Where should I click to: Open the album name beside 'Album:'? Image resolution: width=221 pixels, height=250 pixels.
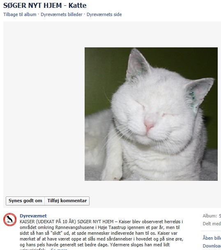coord(220,216)
